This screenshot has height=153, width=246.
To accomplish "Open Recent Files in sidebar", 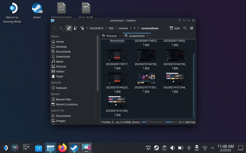I will (61, 99).
